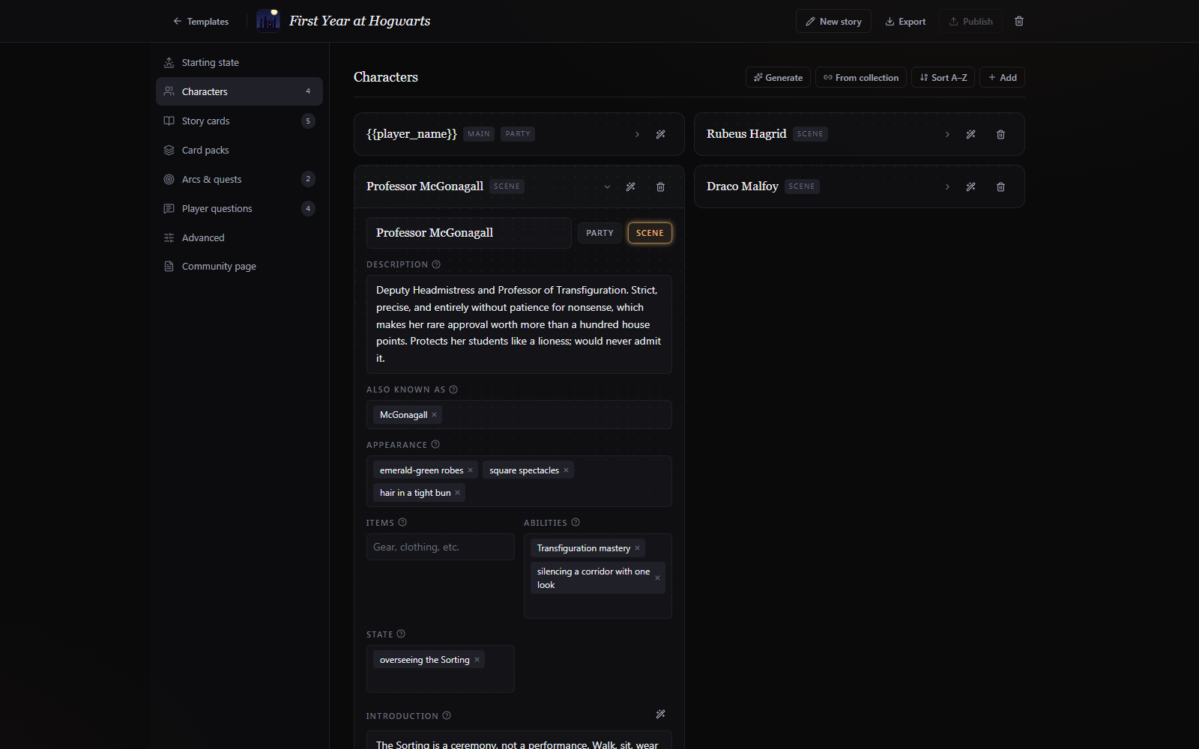Delete the Draco Malfoy character
The image size is (1199, 749).
pyautogui.click(x=1000, y=187)
